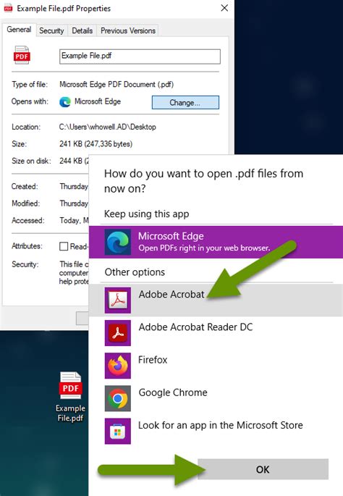Toggle the Read-only attribute checkbox
Viewport: 343px width, 496px height.
tap(64, 246)
